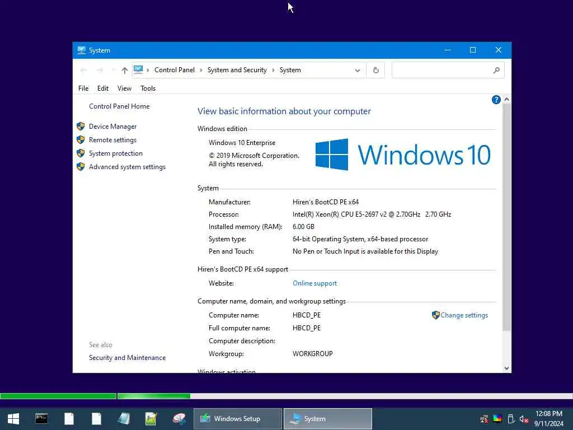Image resolution: width=573 pixels, height=430 pixels.
Task: Open the recent locations dropdown arrow
Action: click(x=113, y=70)
